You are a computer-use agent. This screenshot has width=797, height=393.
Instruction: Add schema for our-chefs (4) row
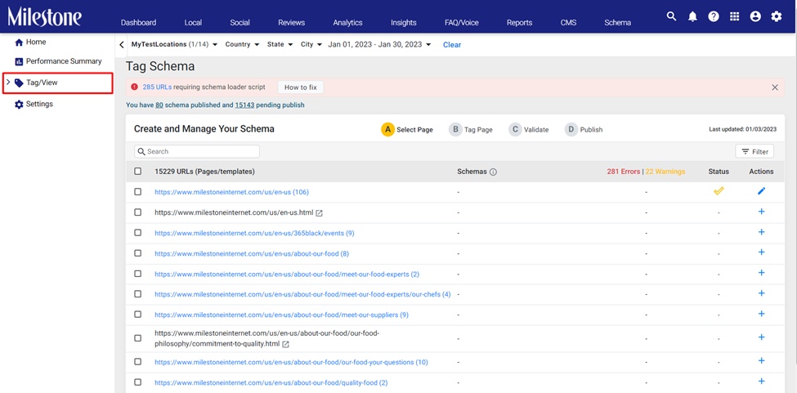(761, 293)
